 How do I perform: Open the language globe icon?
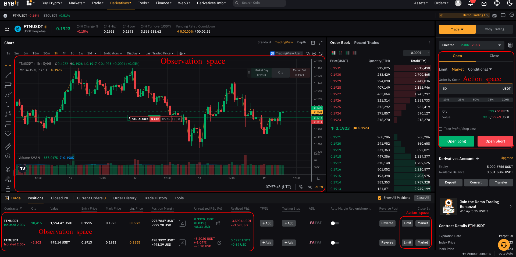coord(497,3)
